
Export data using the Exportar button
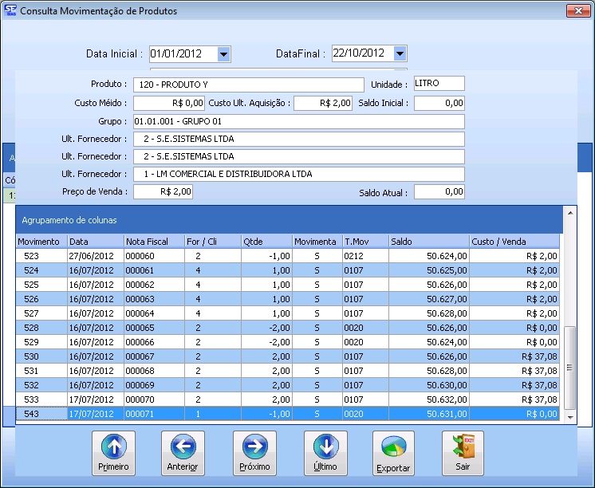tap(394, 453)
